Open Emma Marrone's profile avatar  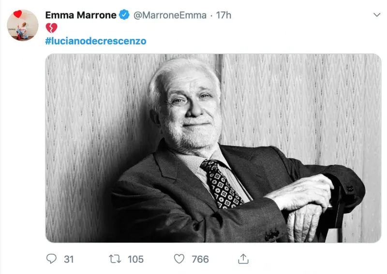[22, 26]
